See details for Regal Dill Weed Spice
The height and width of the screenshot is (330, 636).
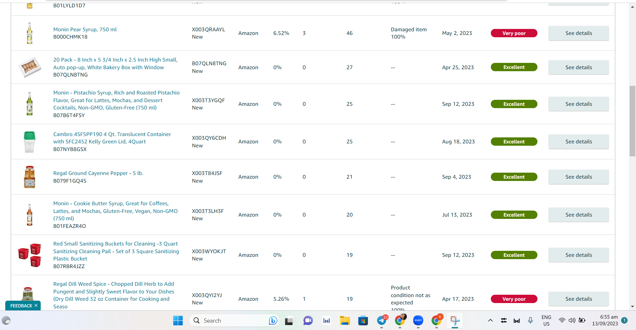tap(578, 299)
